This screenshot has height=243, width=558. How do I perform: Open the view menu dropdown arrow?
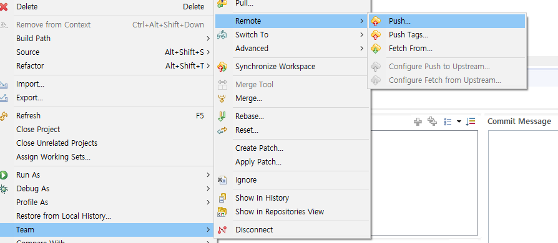point(459,122)
